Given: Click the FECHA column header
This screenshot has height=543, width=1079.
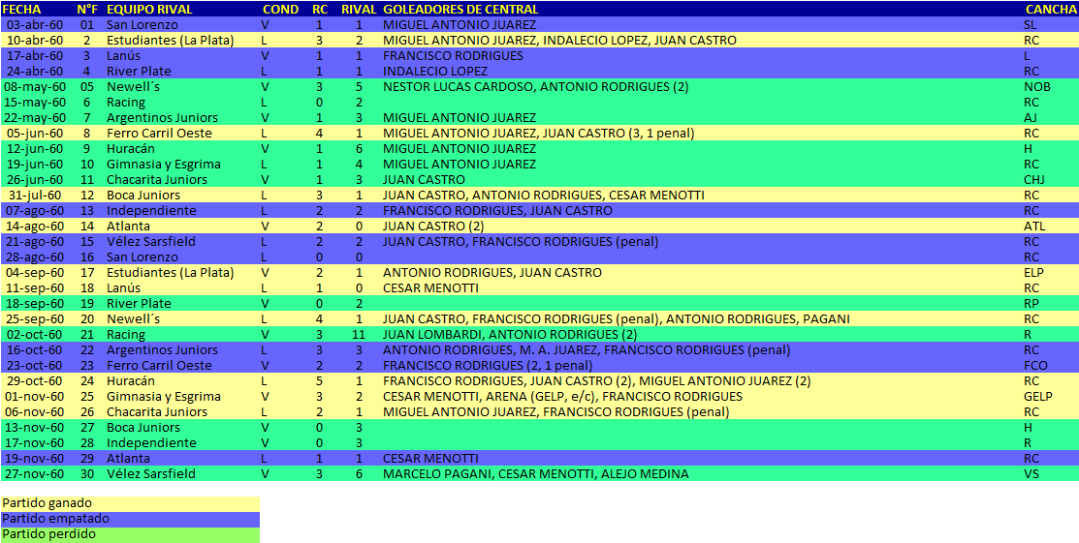Looking at the screenshot, I should [x=22, y=9].
